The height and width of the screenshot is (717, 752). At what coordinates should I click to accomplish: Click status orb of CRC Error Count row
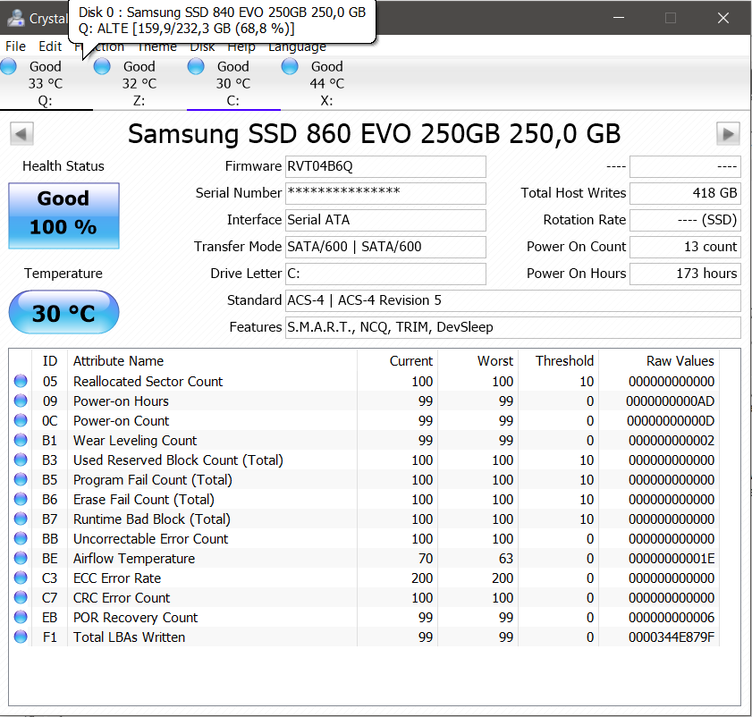point(21,597)
